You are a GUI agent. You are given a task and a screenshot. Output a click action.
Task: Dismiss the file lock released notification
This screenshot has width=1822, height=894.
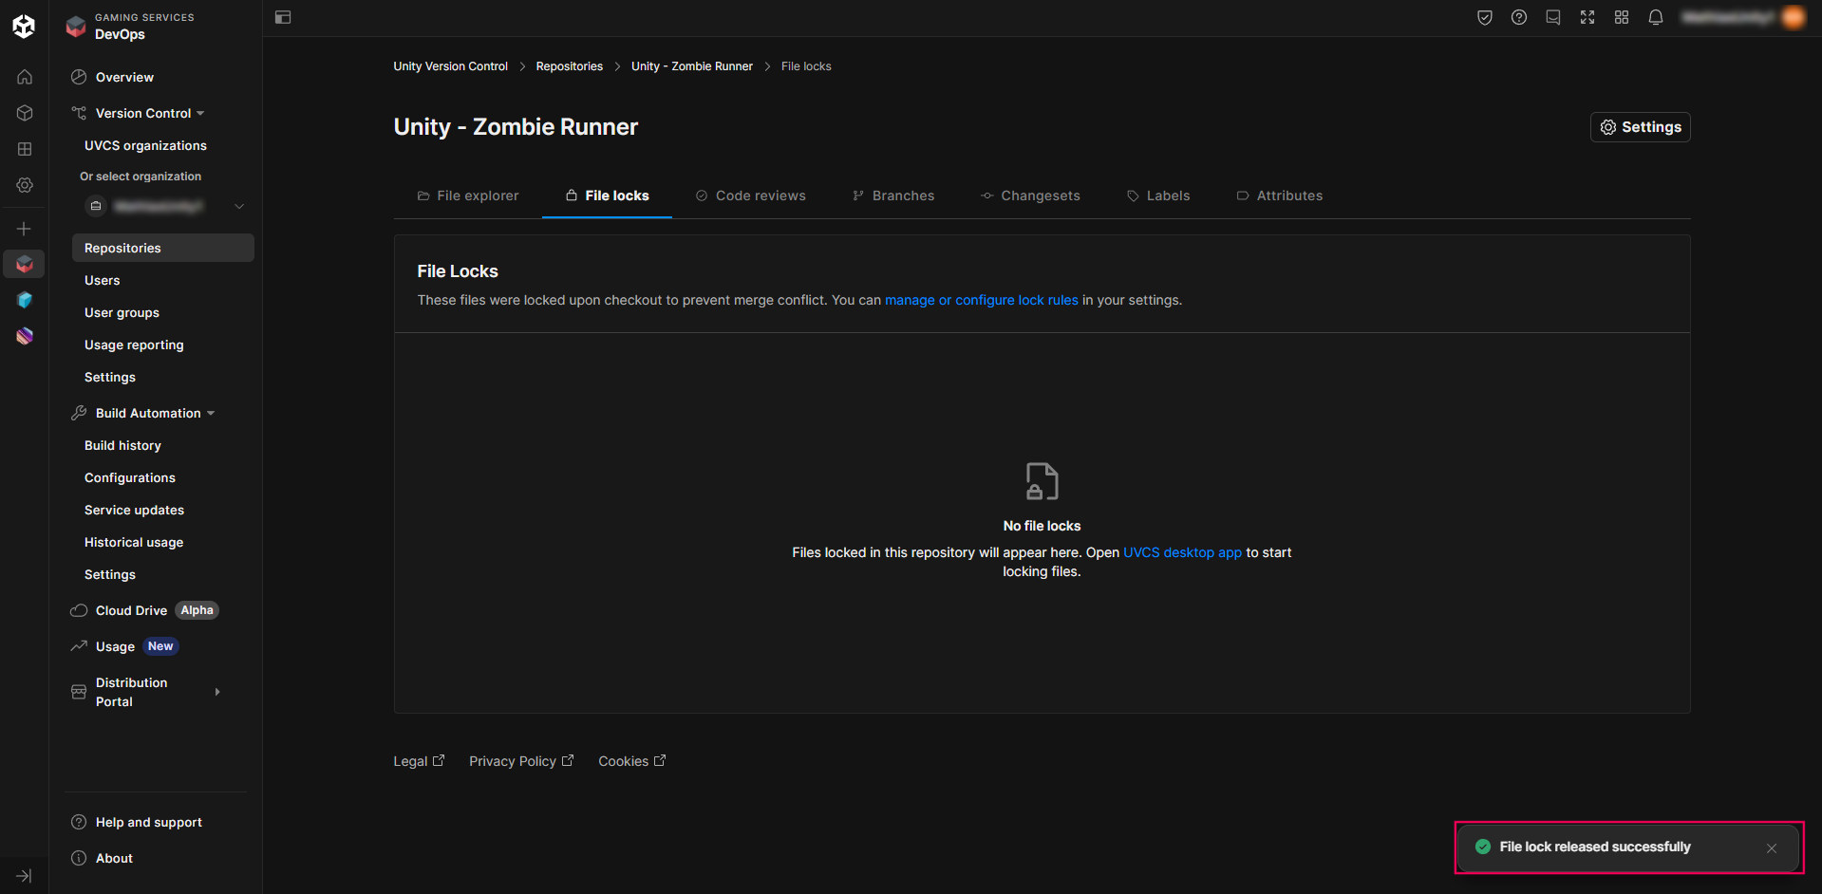click(x=1771, y=847)
